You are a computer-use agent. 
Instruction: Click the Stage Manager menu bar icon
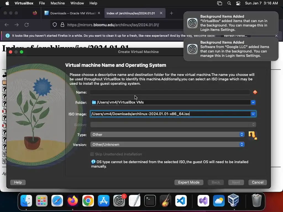pyautogui.click(x=219, y=3)
